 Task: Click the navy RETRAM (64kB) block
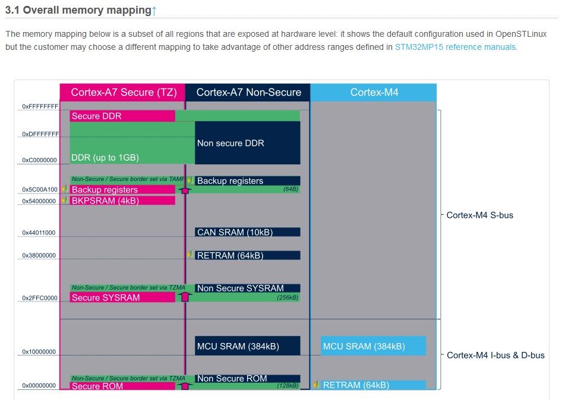pos(248,255)
